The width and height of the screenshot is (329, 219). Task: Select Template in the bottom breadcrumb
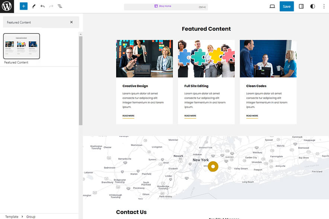coord(11,216)
